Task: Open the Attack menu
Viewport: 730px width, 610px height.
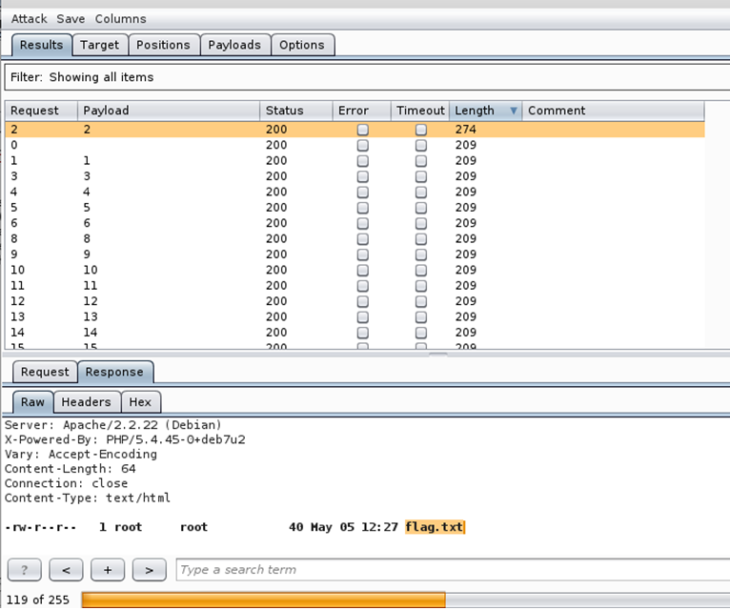Action: tap(29, 18)
